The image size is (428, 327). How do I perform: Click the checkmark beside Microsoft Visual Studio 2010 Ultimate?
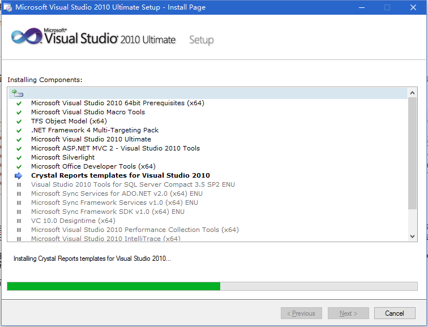(x=19, y=139)
